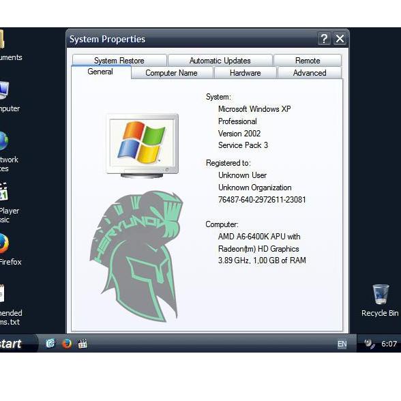Viewport: 401px width, 401px height.
Task: Open Media Player Classic from quick launch
Action: 83,344
